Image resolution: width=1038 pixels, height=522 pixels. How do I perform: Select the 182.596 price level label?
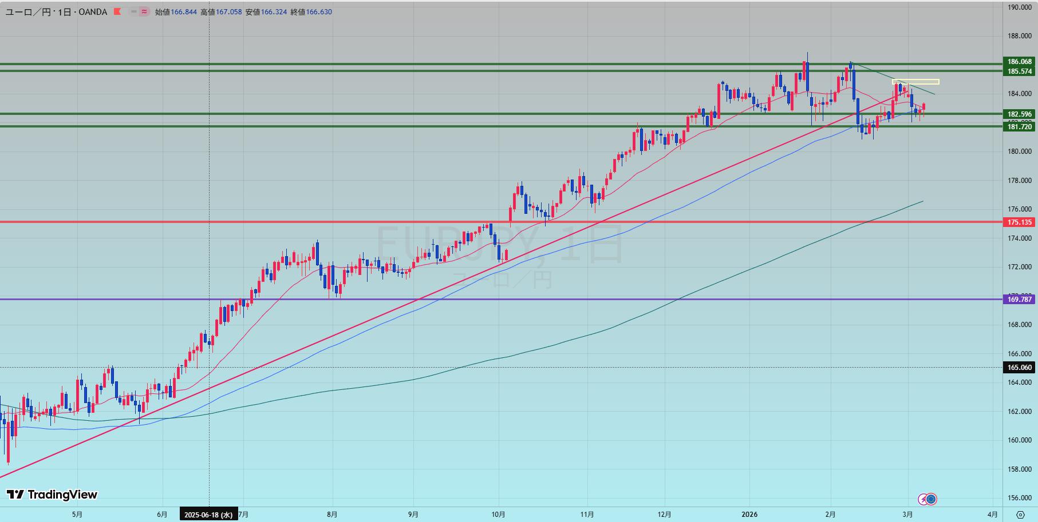[x=1019, y=114]
